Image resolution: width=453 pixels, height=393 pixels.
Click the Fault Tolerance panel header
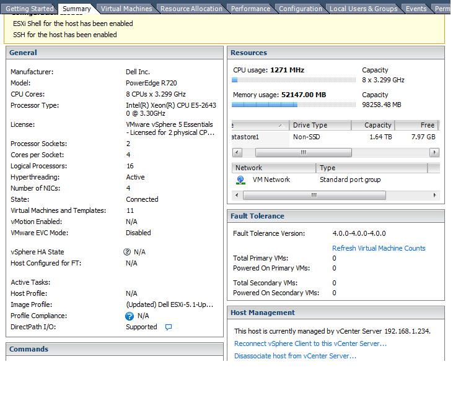click(336, 216)
